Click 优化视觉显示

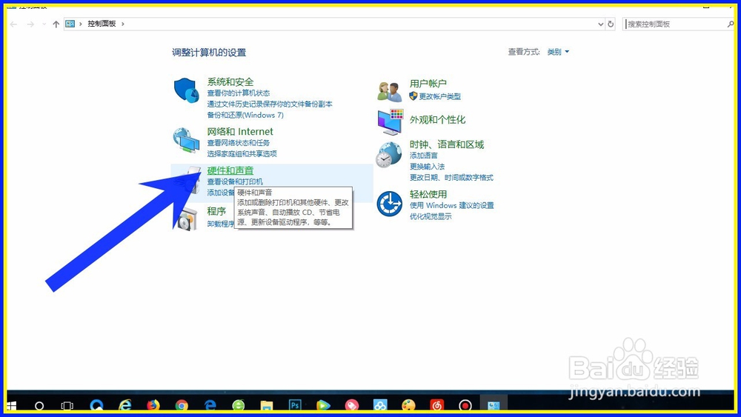(x=431, y=216)
